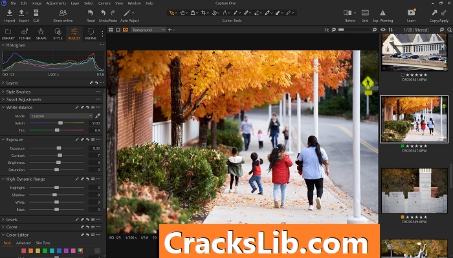Click the reset arrow in White Balance header
Screen dimensions: 453x258
click(x=87, y=108)
